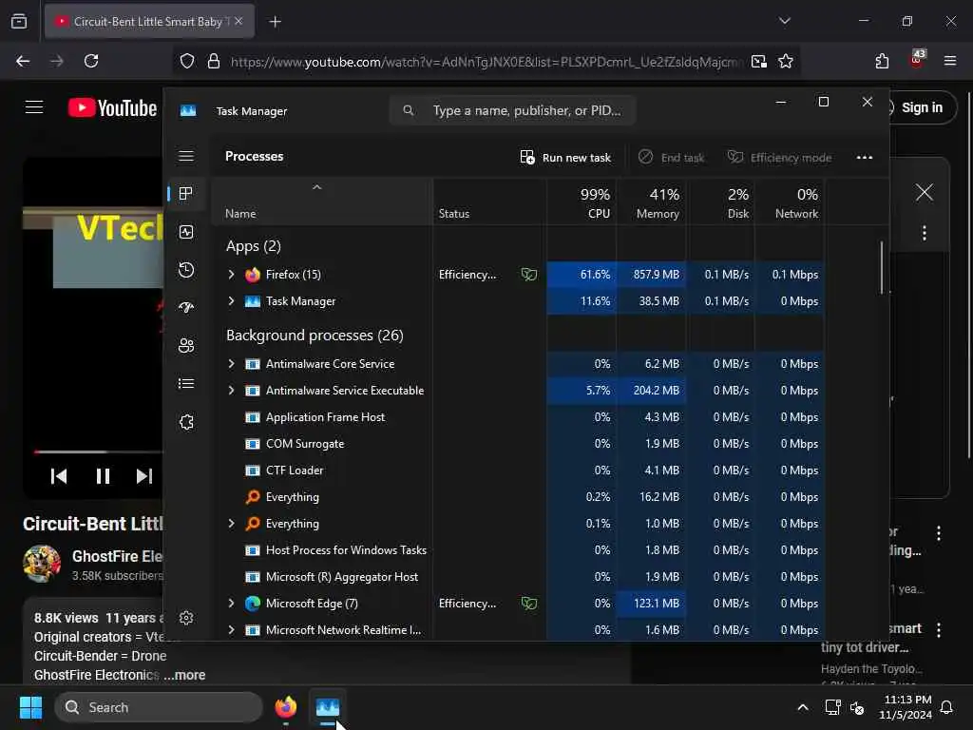Skip to previous video in playlist

tap(59, 476)
